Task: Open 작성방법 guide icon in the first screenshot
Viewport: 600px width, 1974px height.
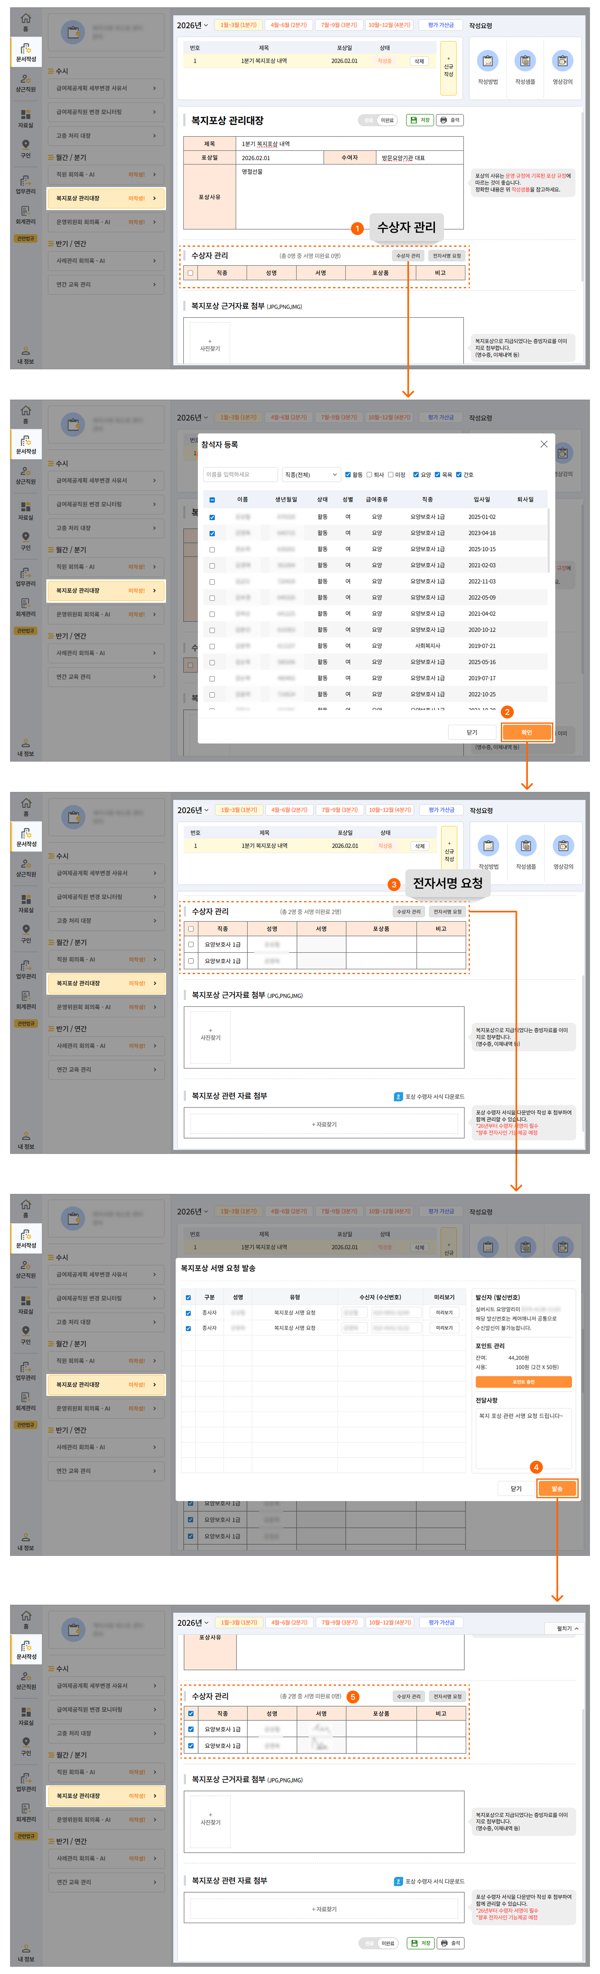Action: coord(487,60)
